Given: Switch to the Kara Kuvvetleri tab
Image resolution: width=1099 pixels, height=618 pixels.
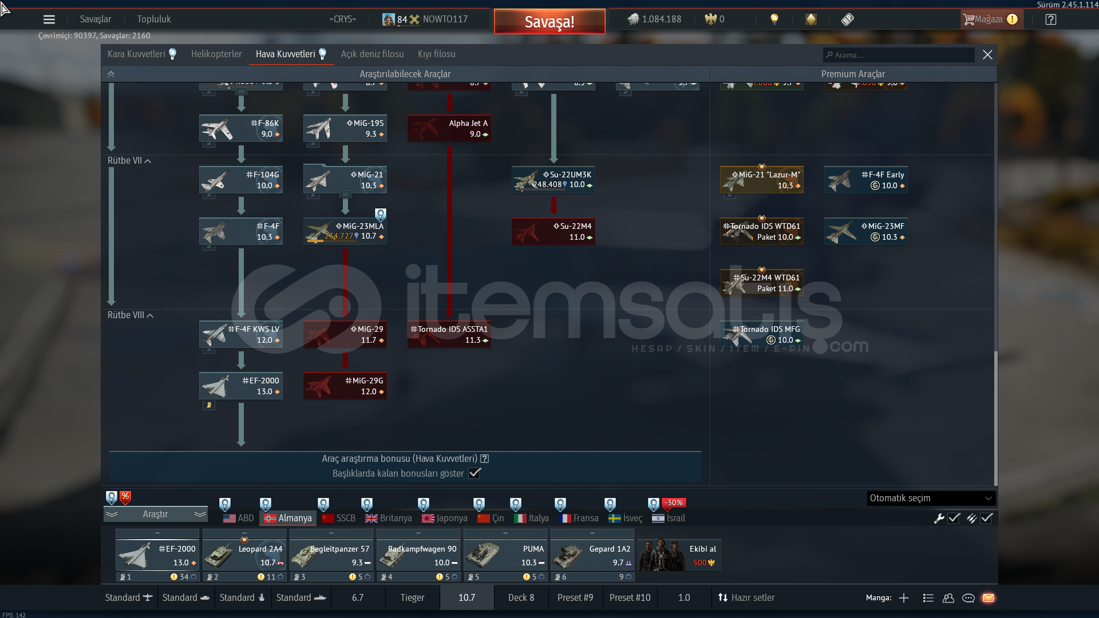Looking at the screenshot, I should [x=142, y=54].
